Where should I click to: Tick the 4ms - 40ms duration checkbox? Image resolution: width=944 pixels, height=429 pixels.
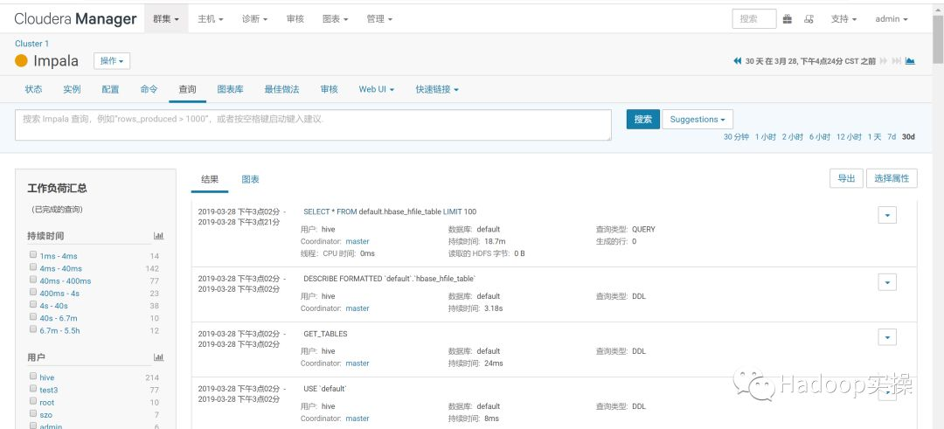tap(33, 267)
